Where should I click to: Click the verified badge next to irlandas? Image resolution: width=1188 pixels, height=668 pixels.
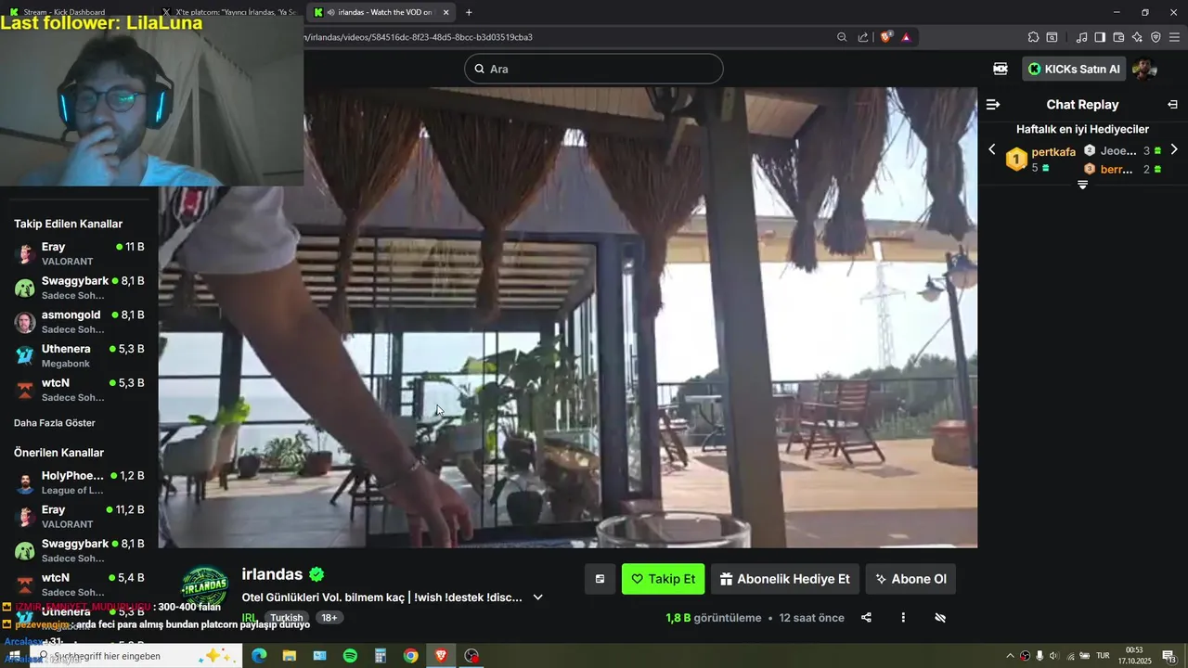pyautogui.click(x=317, y=574)
